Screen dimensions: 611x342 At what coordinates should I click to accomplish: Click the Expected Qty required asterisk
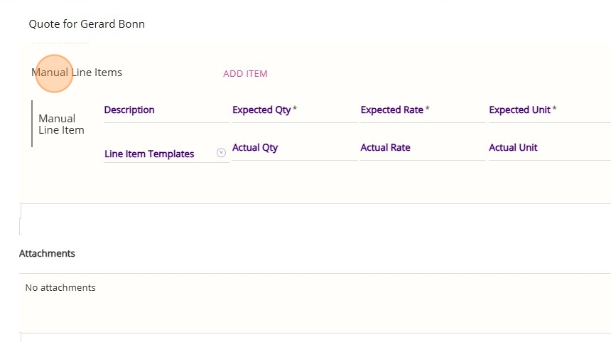point(295,109)
